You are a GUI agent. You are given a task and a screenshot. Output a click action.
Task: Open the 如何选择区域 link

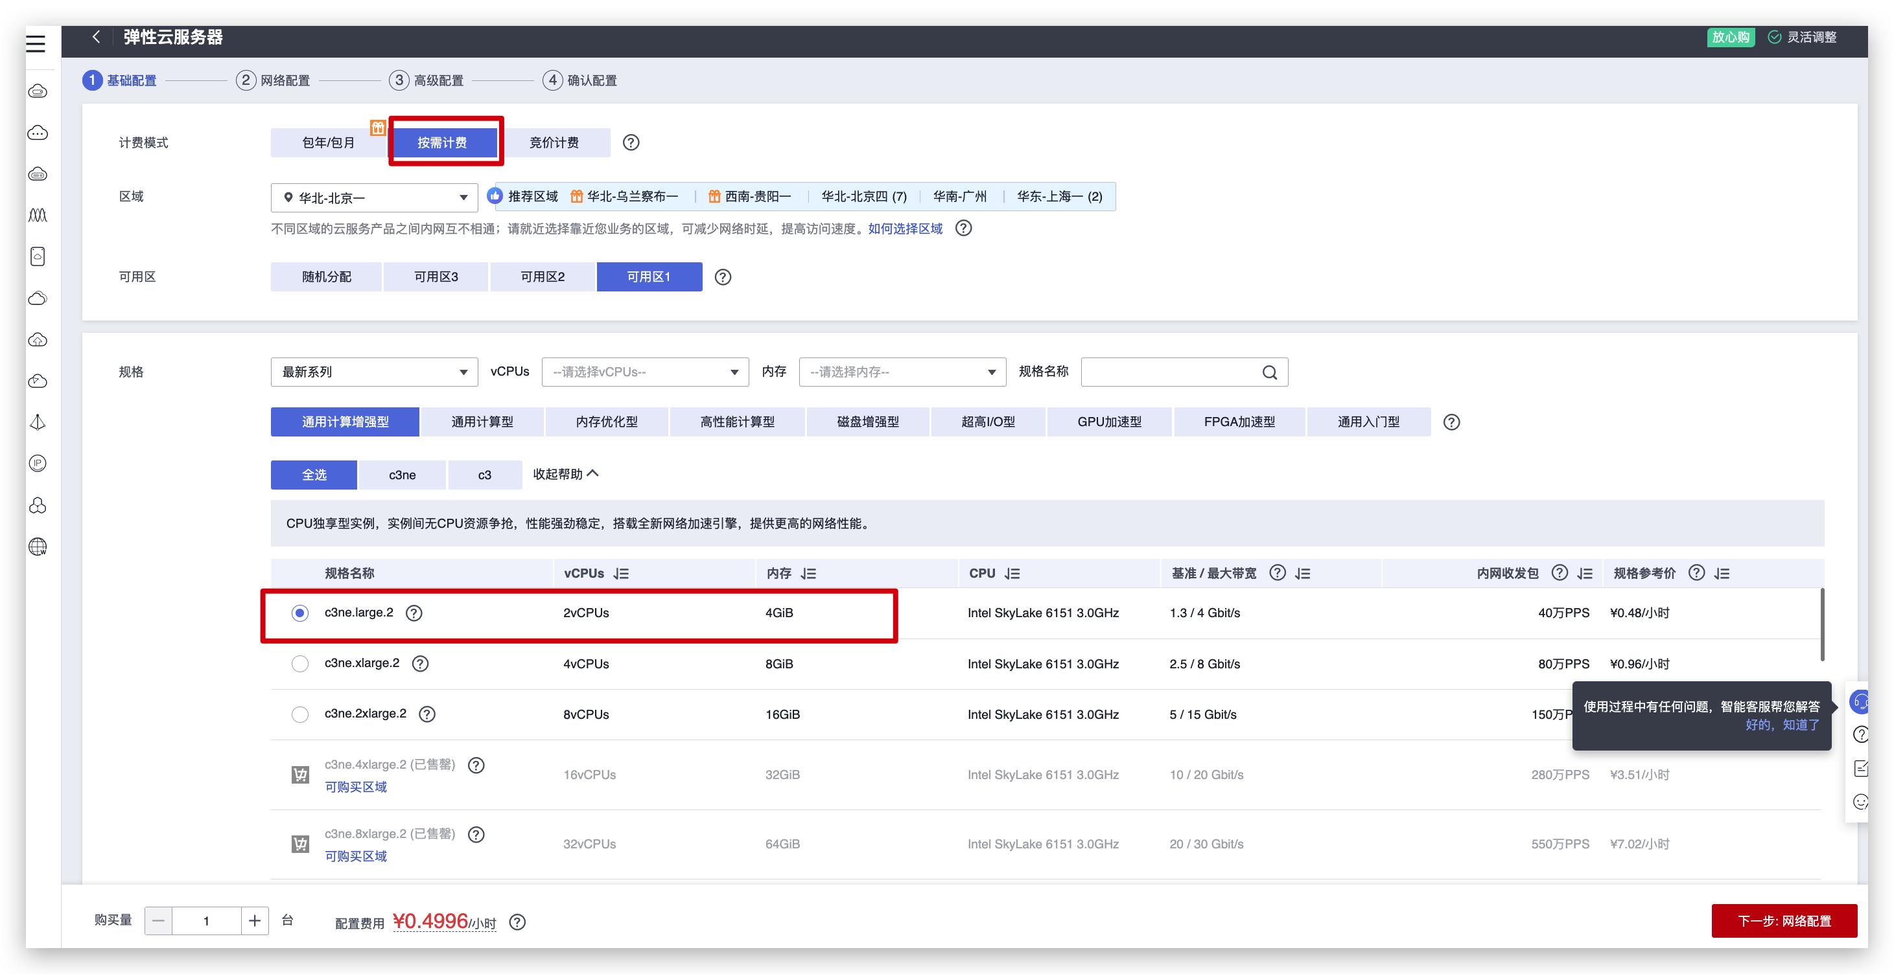[905, 229]
